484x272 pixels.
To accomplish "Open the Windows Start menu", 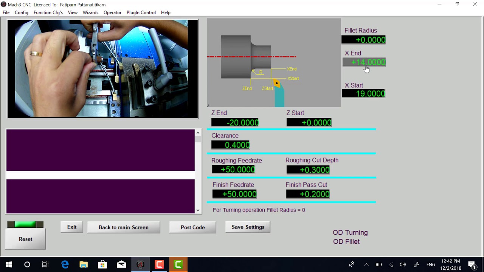I will (x=9, y=264).
